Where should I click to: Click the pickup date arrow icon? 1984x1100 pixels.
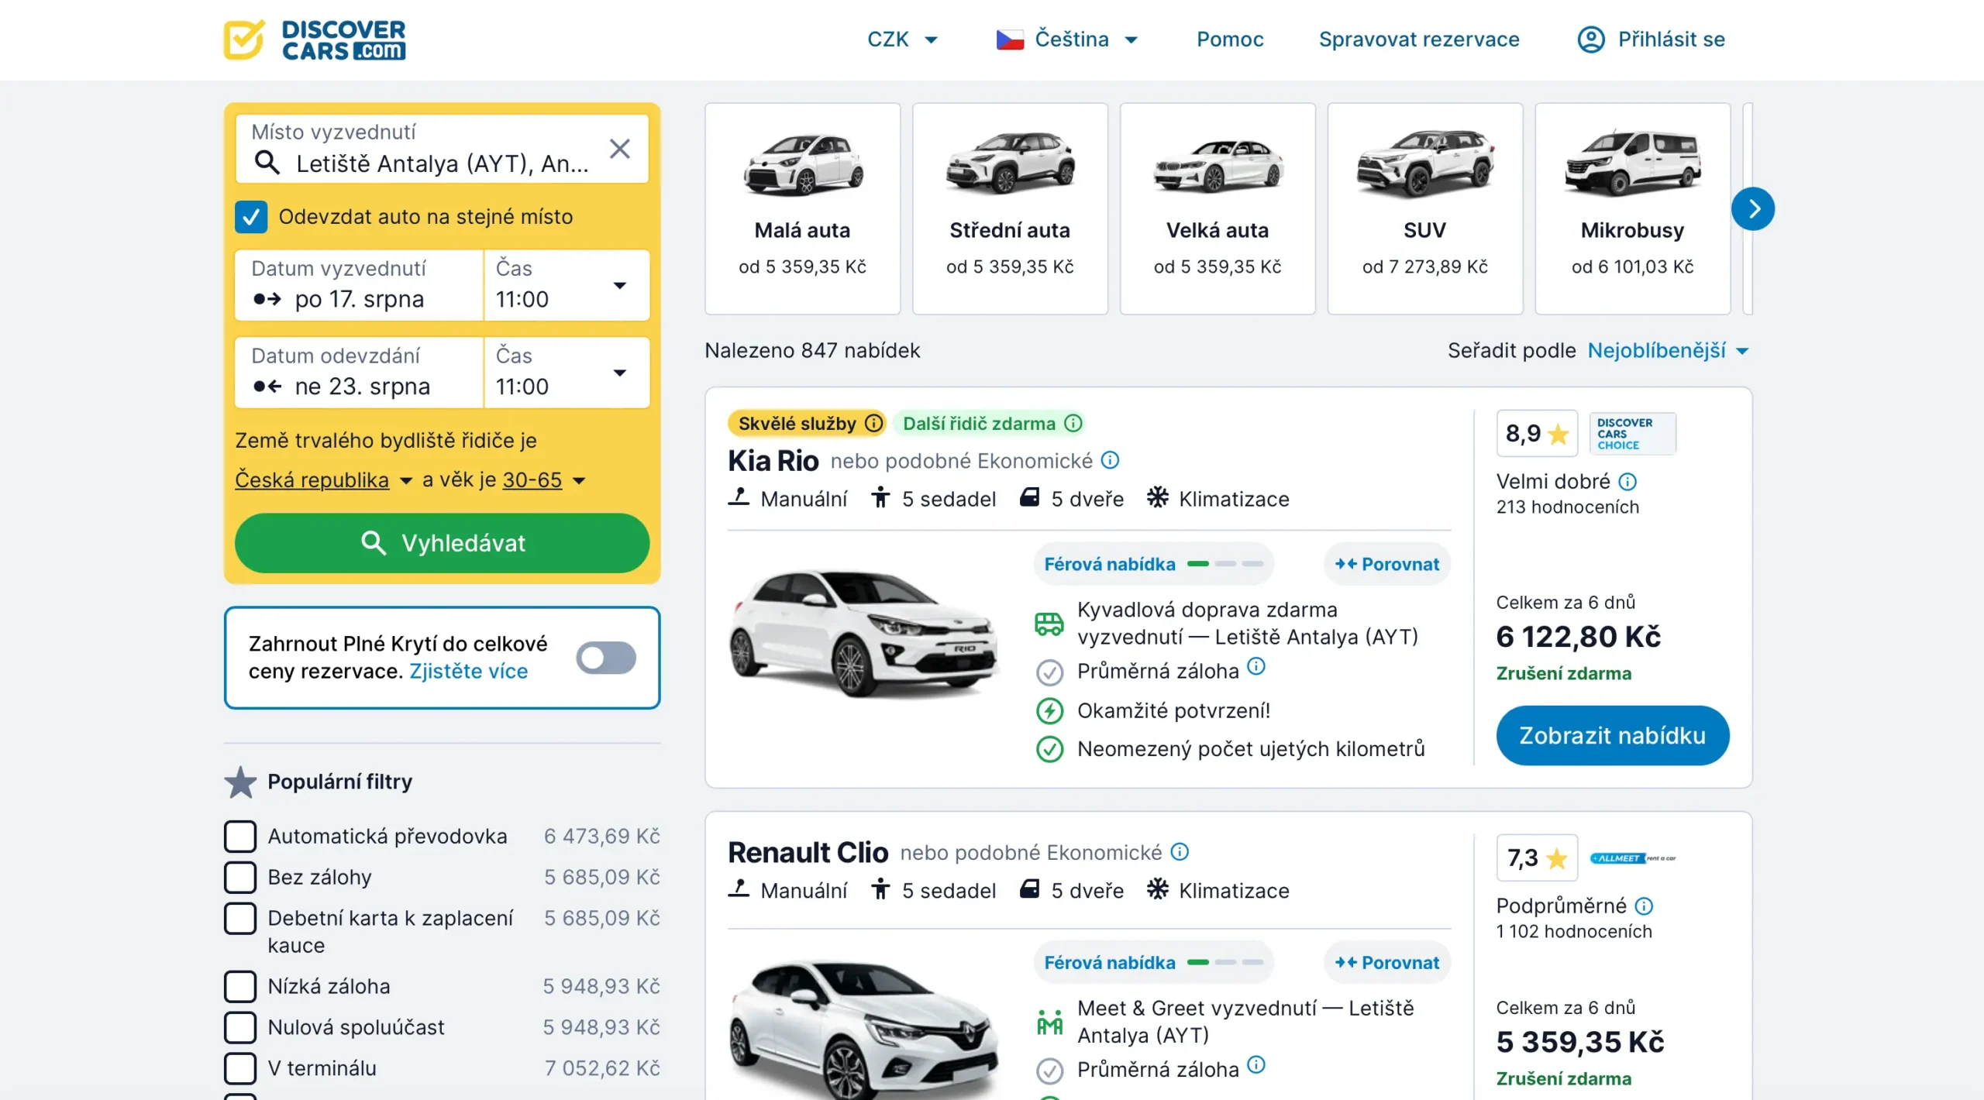point(267,298)
